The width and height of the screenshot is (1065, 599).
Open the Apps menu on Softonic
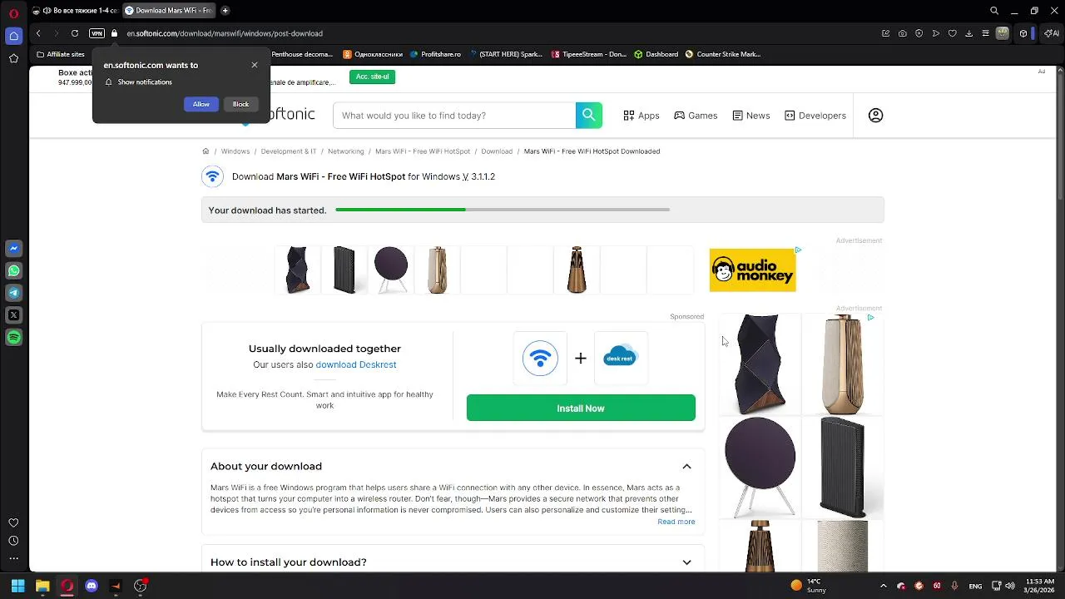[641, 116]
